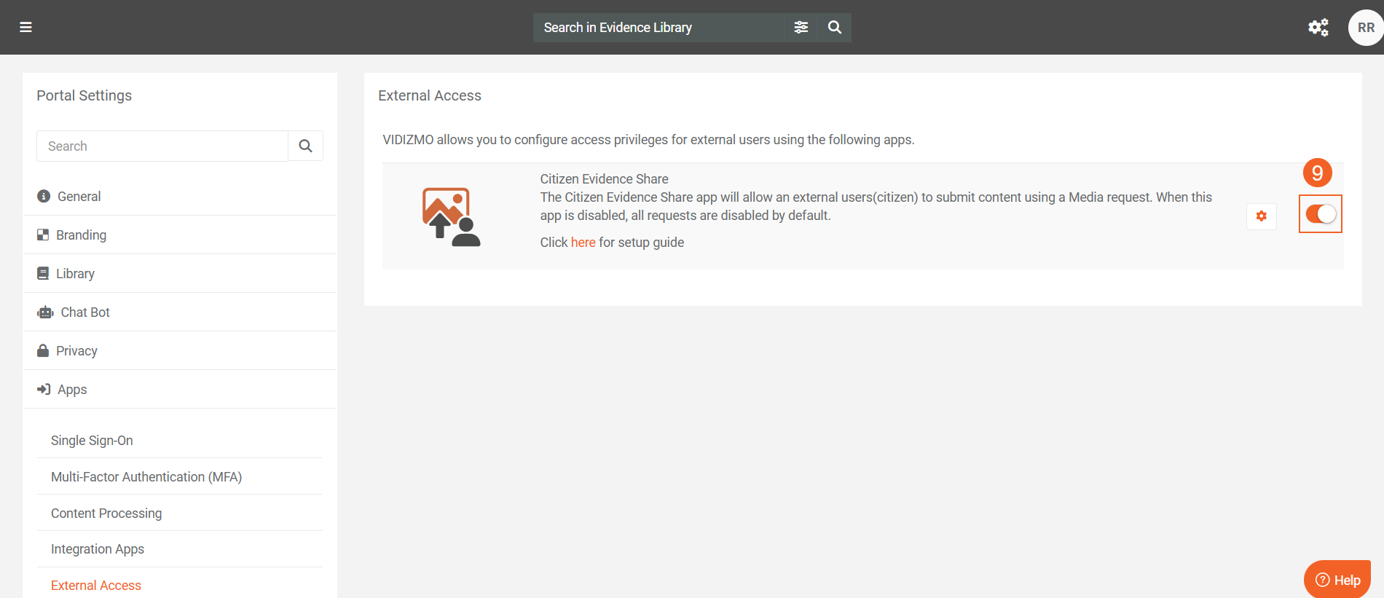1384x598 pixels.
Task: Click the Portal Settings search button
Action: click(x=306, y=146)
